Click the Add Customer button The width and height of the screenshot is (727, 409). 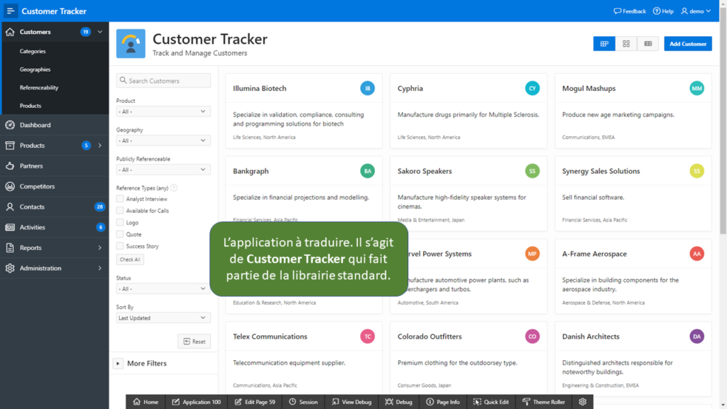pyautogui.click(x=687, y=43)
